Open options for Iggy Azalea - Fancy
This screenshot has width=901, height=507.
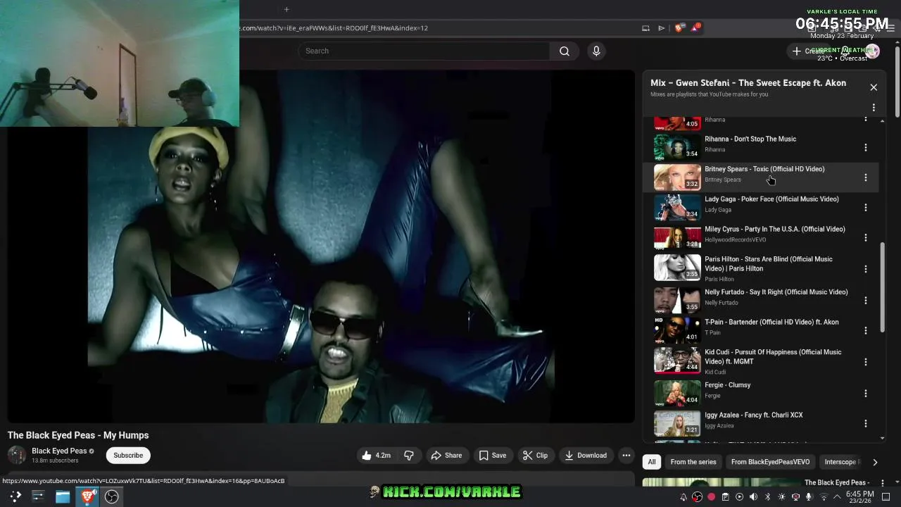[x=866, y=423]
